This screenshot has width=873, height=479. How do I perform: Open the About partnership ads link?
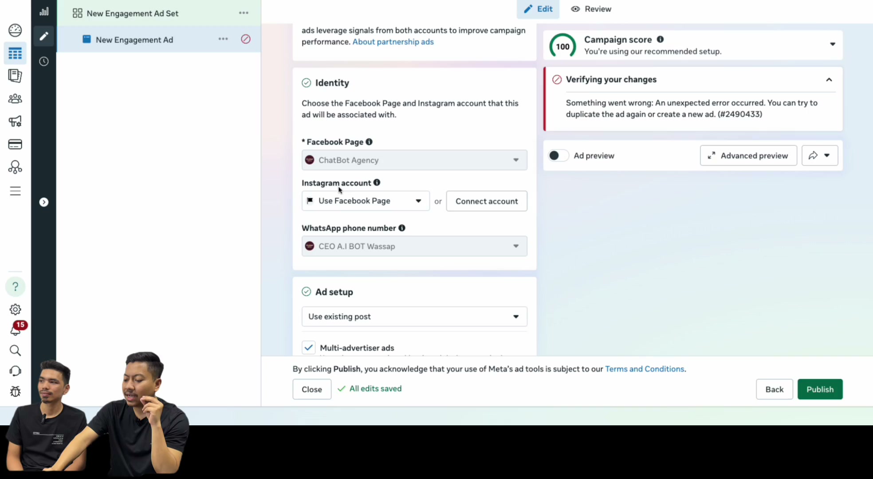point(393,42)
